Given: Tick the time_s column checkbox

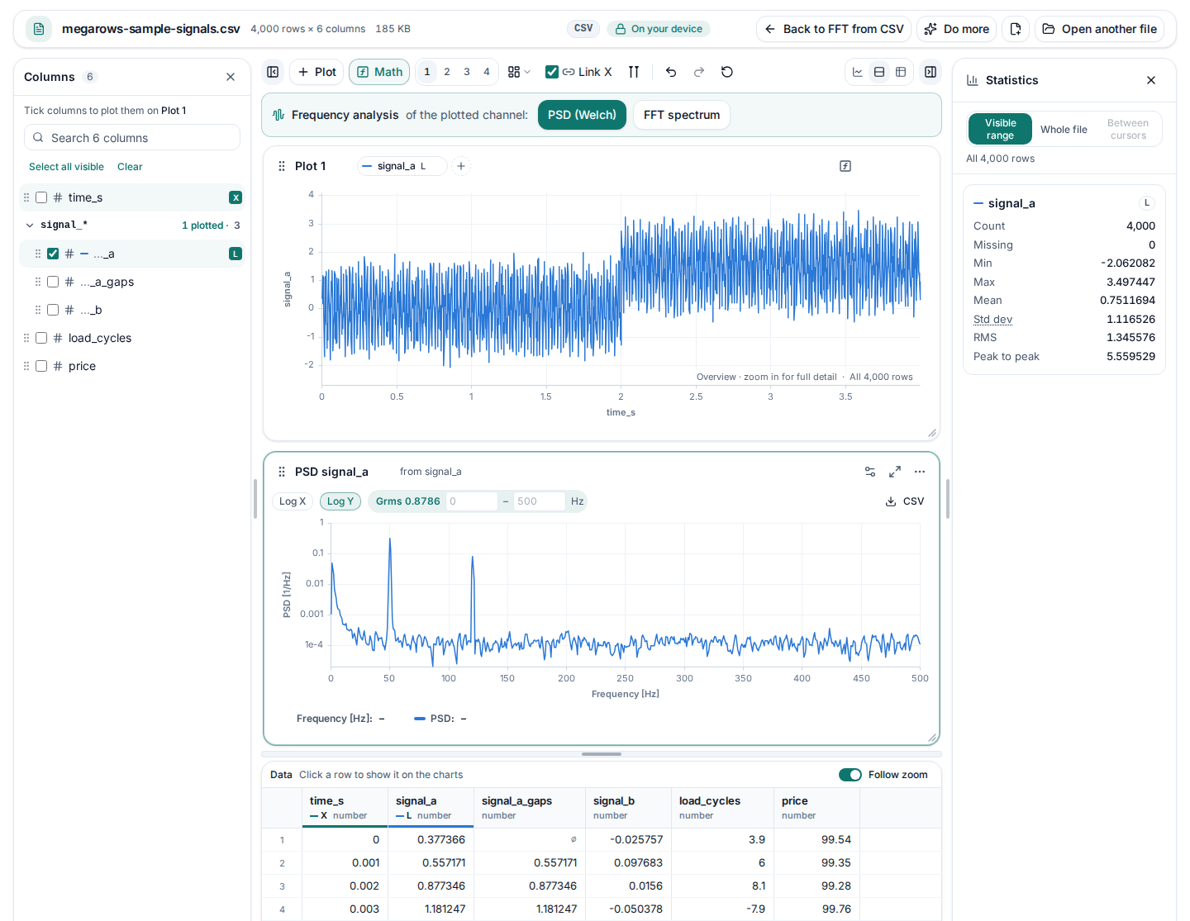Looking at the screenshot, I should pyautogui.click(x=41, y=197).
